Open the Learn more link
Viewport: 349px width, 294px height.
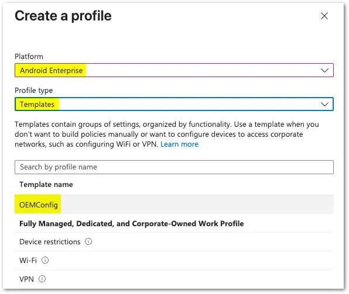tap(179, 144)
